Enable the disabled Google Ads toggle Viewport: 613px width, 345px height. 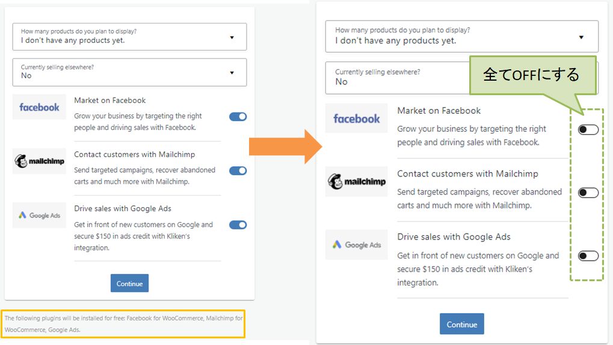click(588, 256)
